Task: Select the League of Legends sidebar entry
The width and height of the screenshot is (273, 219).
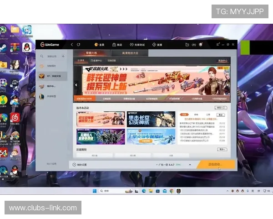Action: [52, 96]
